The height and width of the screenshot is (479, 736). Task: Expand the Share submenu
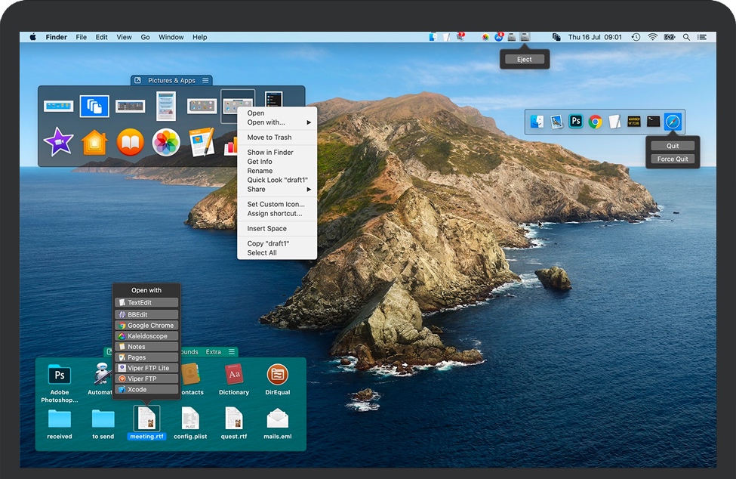257,189
